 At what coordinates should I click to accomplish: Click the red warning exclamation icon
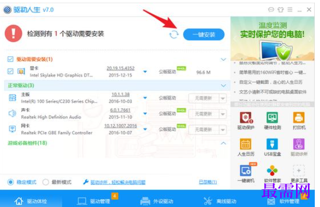tap(14, 33)
